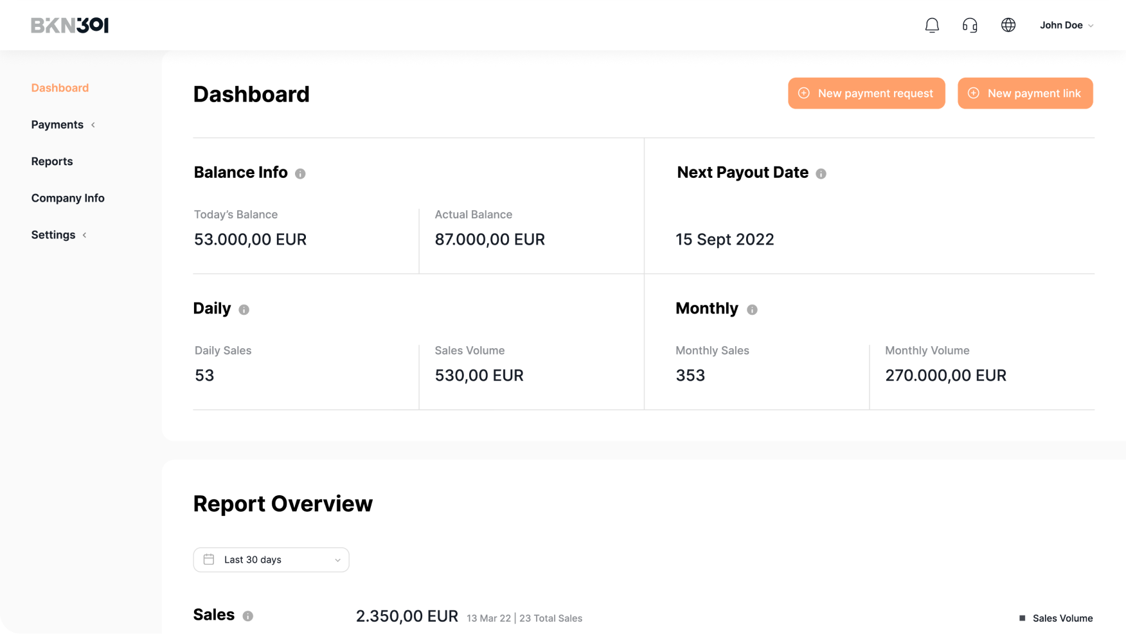This screenshot has height=634, width=1126.
Task: Open the globe language selector icon
Action: [1008, 25]
